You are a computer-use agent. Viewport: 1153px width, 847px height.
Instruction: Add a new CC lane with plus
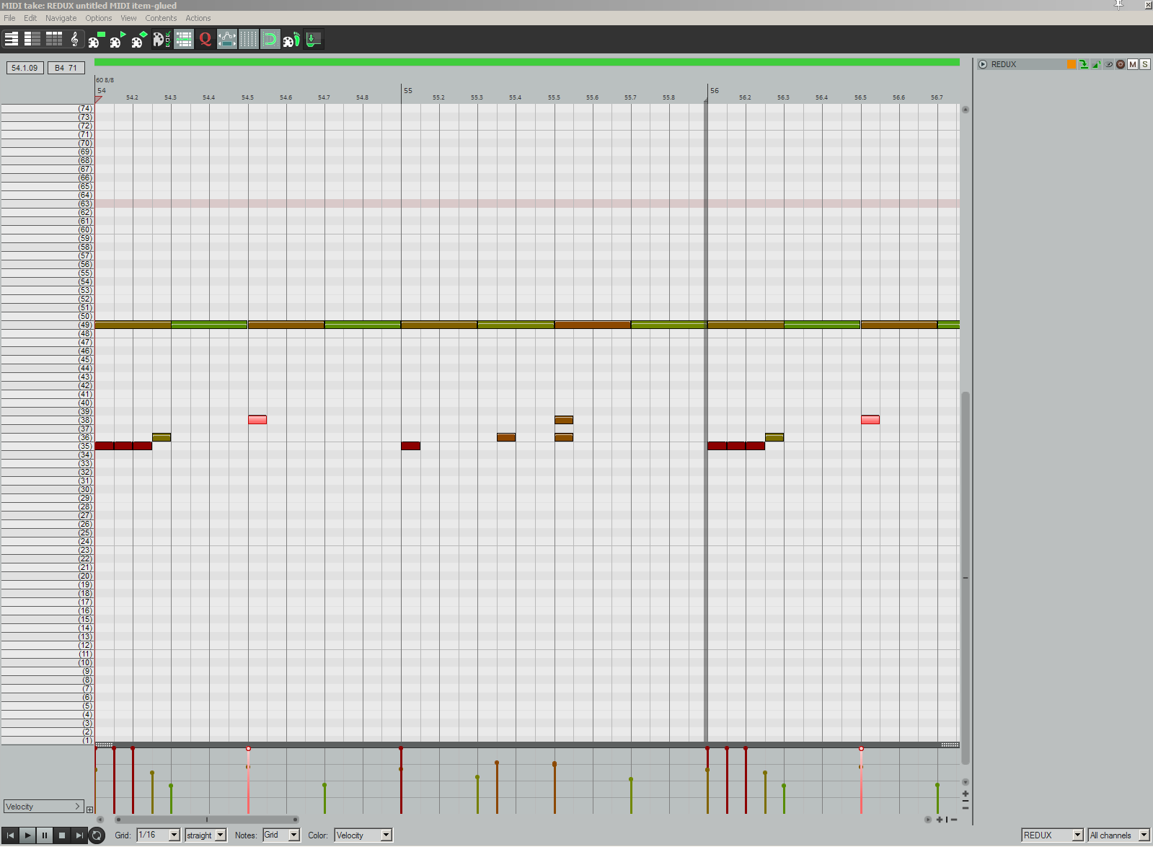[x=89, y=809]
